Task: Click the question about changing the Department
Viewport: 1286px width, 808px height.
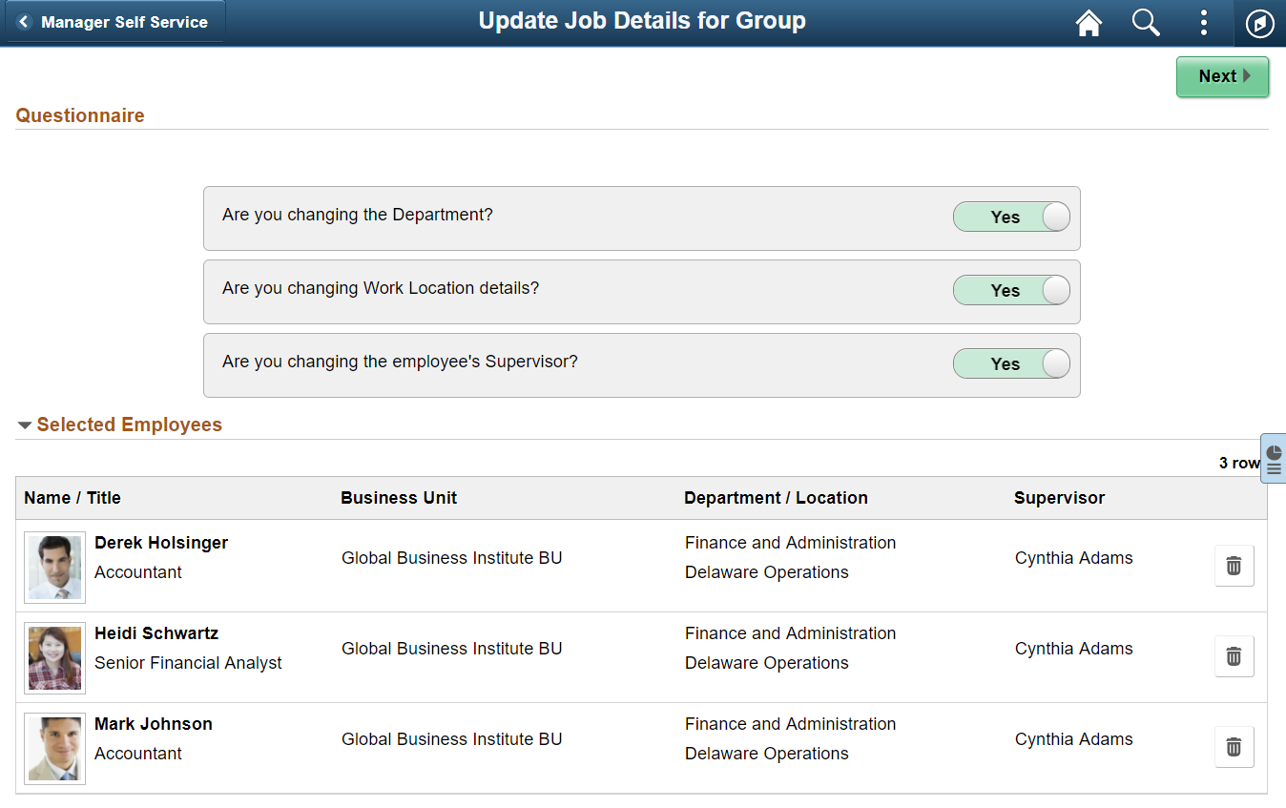Action: point(358,215)
